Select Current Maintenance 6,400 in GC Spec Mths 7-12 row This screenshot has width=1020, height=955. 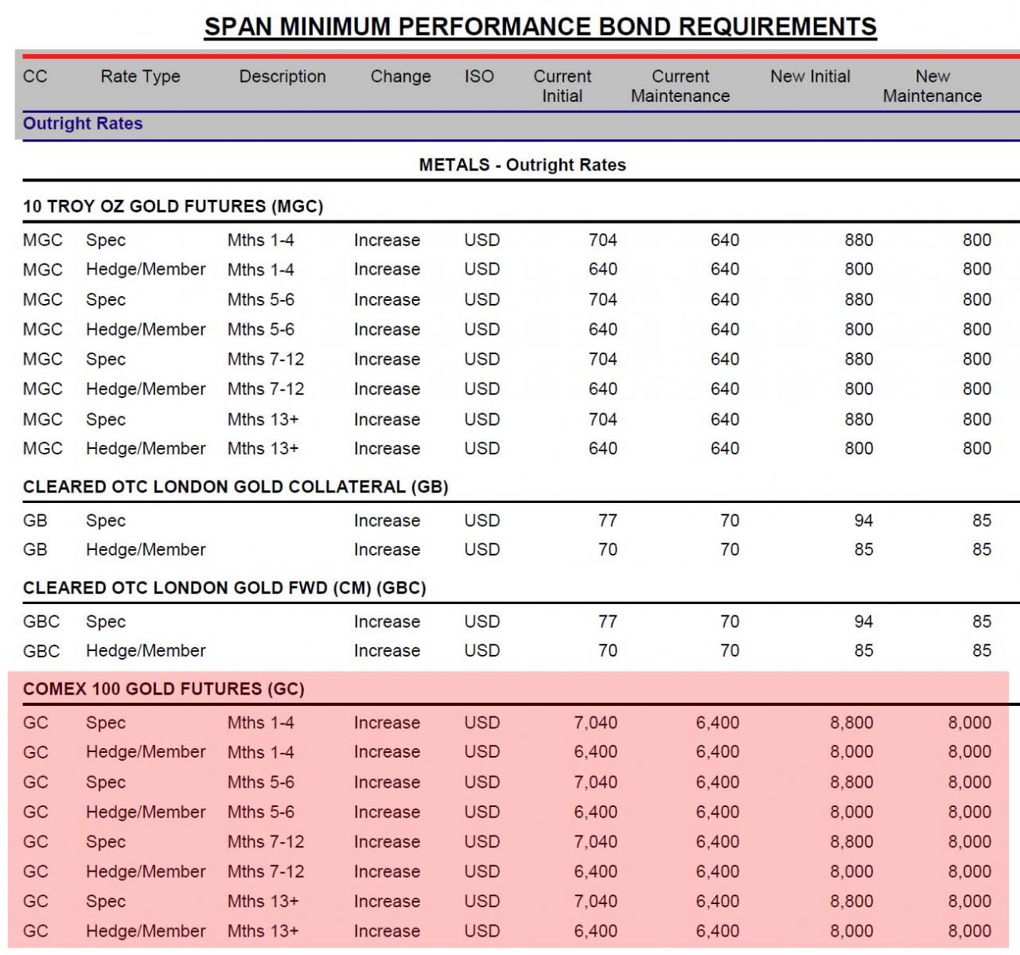tap(718, 842)
